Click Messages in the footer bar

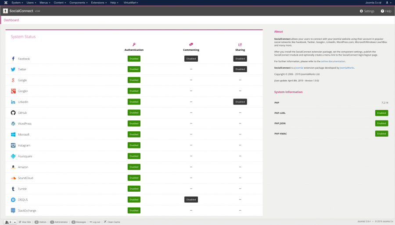79,222
